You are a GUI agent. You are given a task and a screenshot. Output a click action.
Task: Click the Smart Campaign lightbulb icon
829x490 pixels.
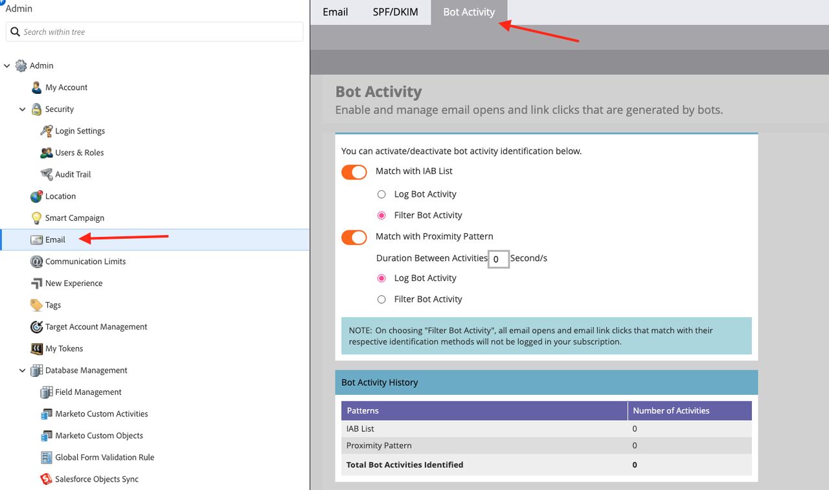point(37,218)
